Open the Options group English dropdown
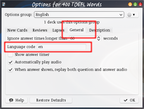Screen dimensions: 144x109 pyautogui.click(x=79, y=15)
